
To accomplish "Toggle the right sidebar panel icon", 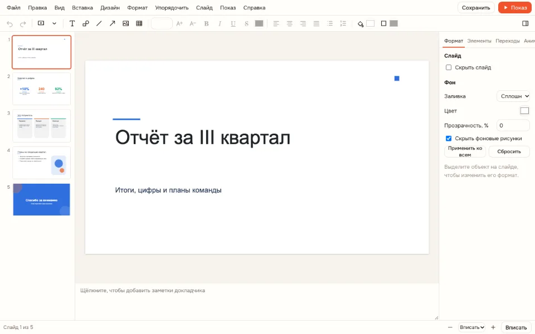I will (525, 23).
